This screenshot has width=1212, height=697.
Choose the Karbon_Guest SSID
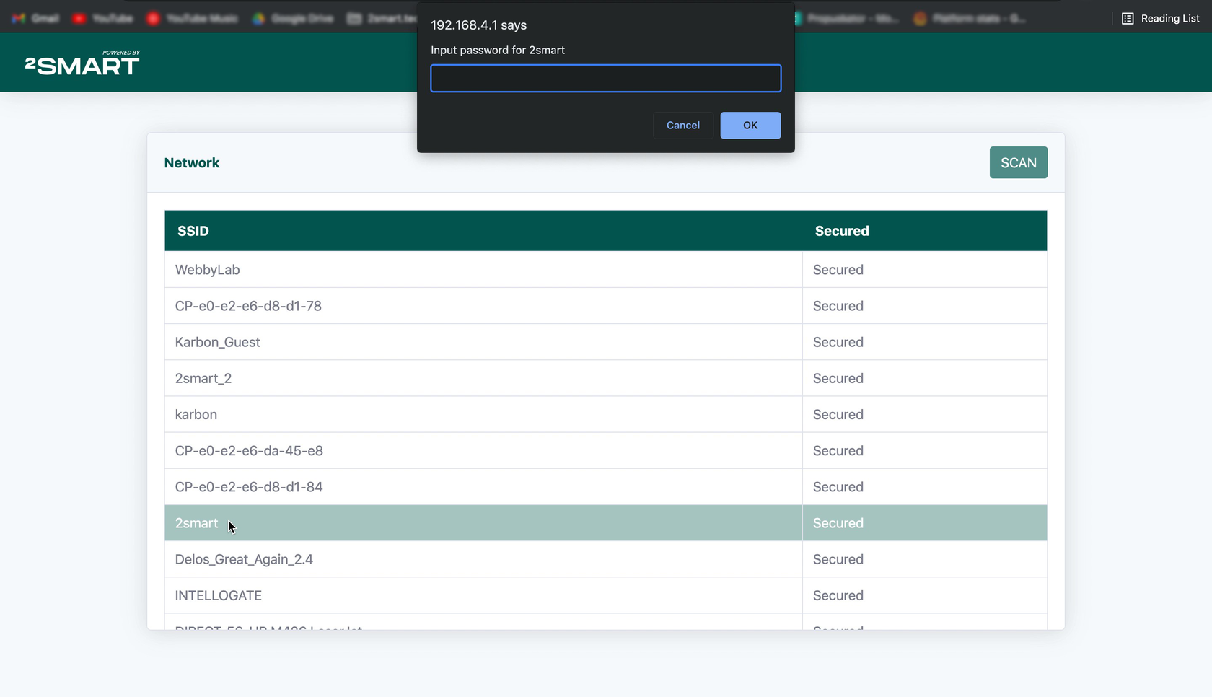pyautogui.click(x=483, y=342)
